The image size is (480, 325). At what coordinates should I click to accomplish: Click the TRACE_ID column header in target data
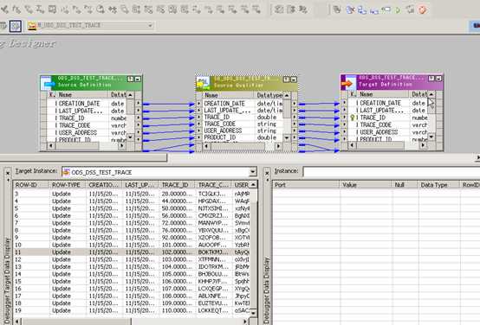coord(177,184)
